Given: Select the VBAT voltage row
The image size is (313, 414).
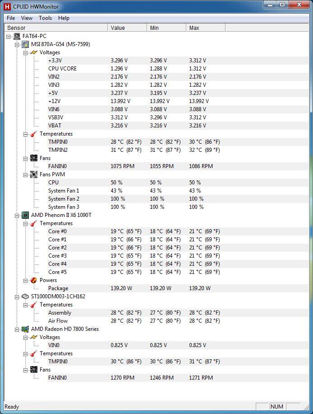Looking at the screenshot, I should (178, 126).
